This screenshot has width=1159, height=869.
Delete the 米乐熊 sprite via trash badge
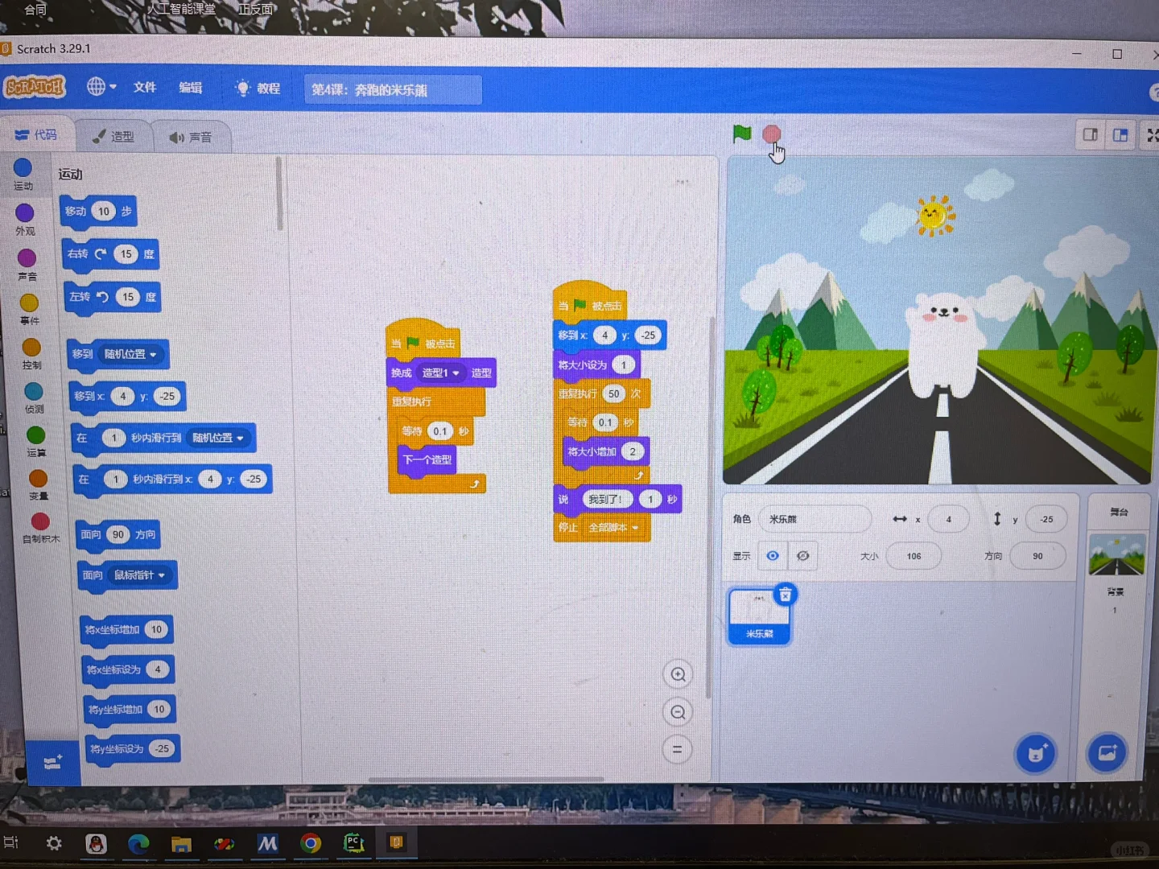click(x=785, y=595)
